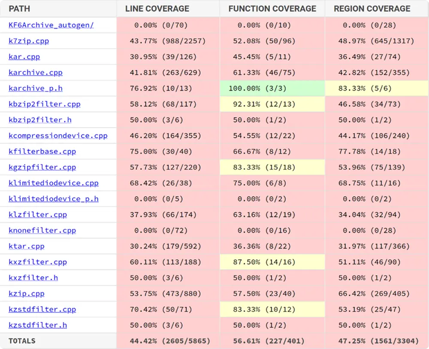
Task: Select function coverage cell 57.50% (23/40)
Action: 272,294
